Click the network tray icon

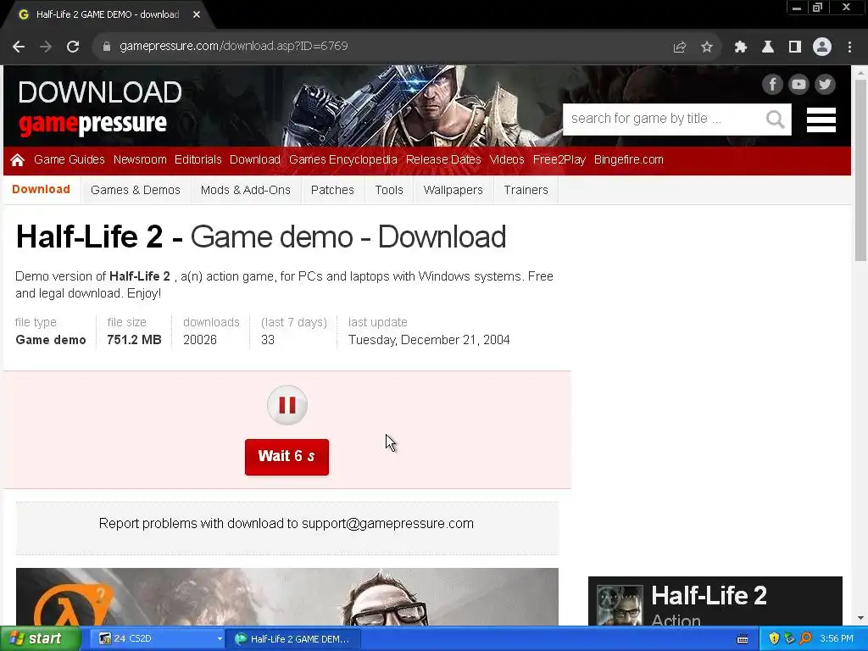789,639
